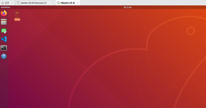Launch the Terminal from the dock
The image size is (206, 108).
pos(4,48)
